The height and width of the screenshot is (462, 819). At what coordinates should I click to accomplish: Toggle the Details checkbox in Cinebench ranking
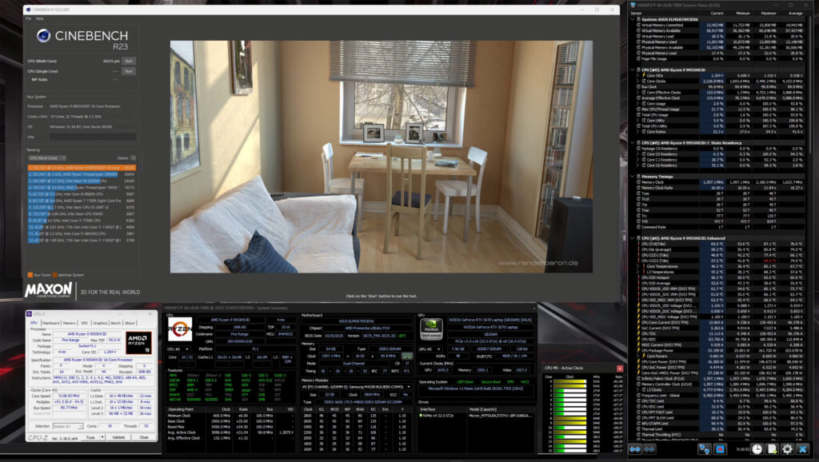tap(133, 158)
